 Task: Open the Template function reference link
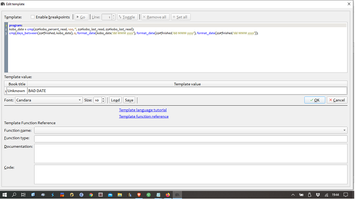pos(144,116)
